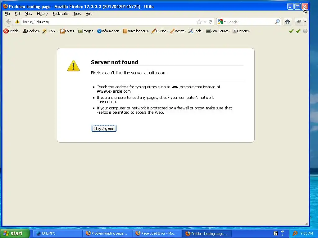Screen dimensions: 318x238
Task: Open the File menu
Action: 7,14
